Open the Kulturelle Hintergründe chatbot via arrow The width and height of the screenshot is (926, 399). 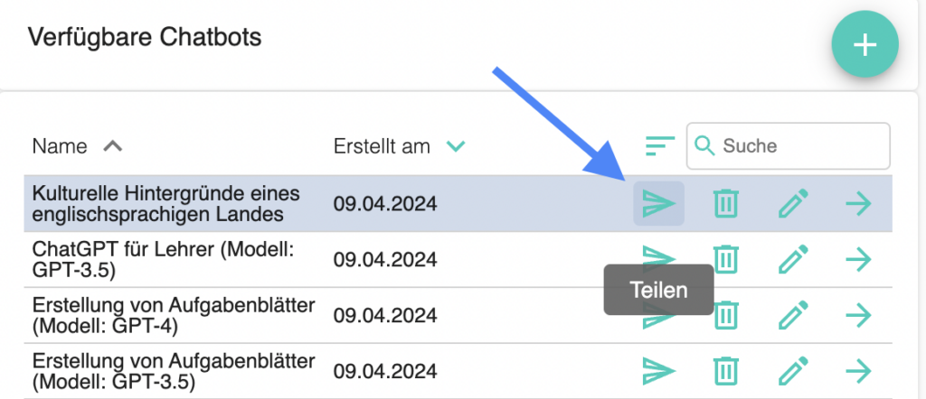click(x=859, y=204)
